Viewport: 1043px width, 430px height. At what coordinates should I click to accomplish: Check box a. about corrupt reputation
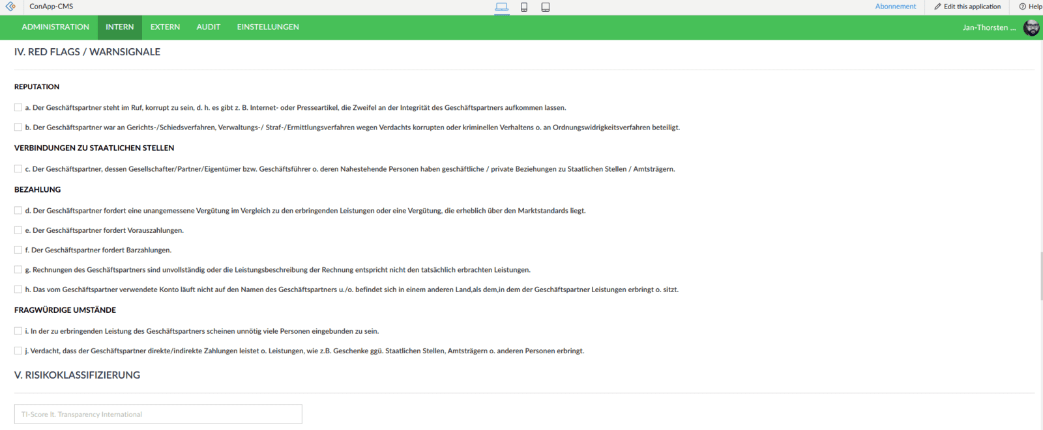[x=18, y=107]
